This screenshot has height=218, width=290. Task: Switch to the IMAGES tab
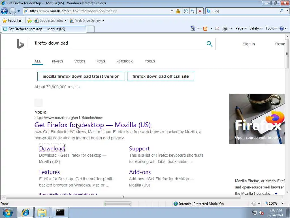click(57, 61)
